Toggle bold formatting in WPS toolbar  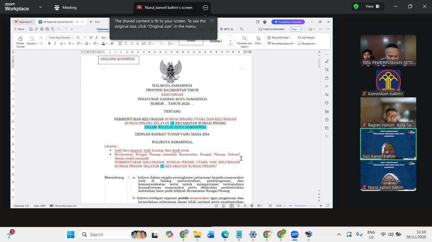pos(49,43)
